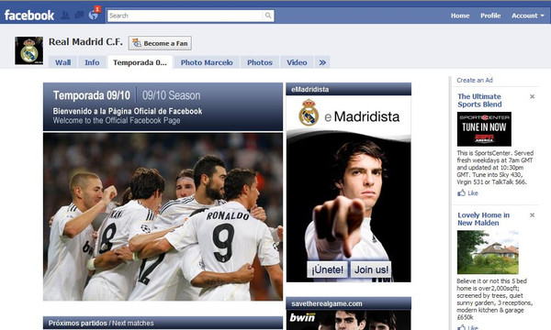Open the SportsCenter Tune In Now ad image
Image resolution: width=551 pixels, height=330 pixels.
coord(484,129)
